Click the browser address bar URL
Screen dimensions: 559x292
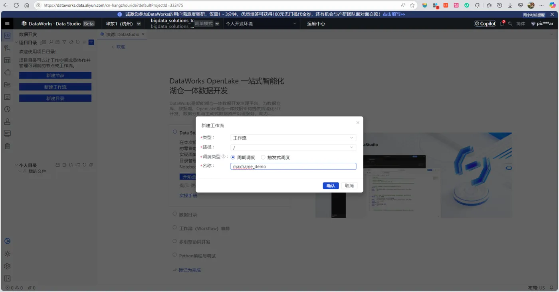(113, 5)
